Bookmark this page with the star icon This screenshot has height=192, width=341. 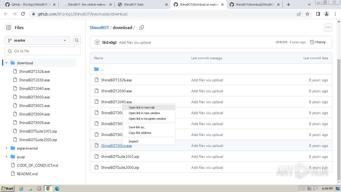pos(307,14)
